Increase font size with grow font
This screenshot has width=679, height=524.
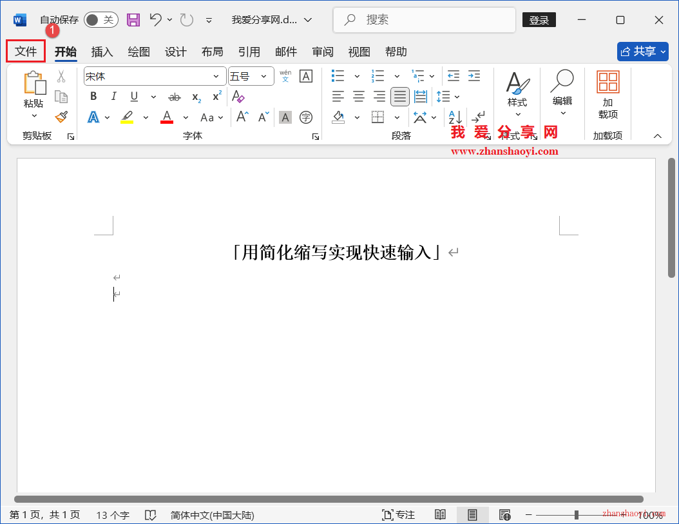click(x=242, y=117)
